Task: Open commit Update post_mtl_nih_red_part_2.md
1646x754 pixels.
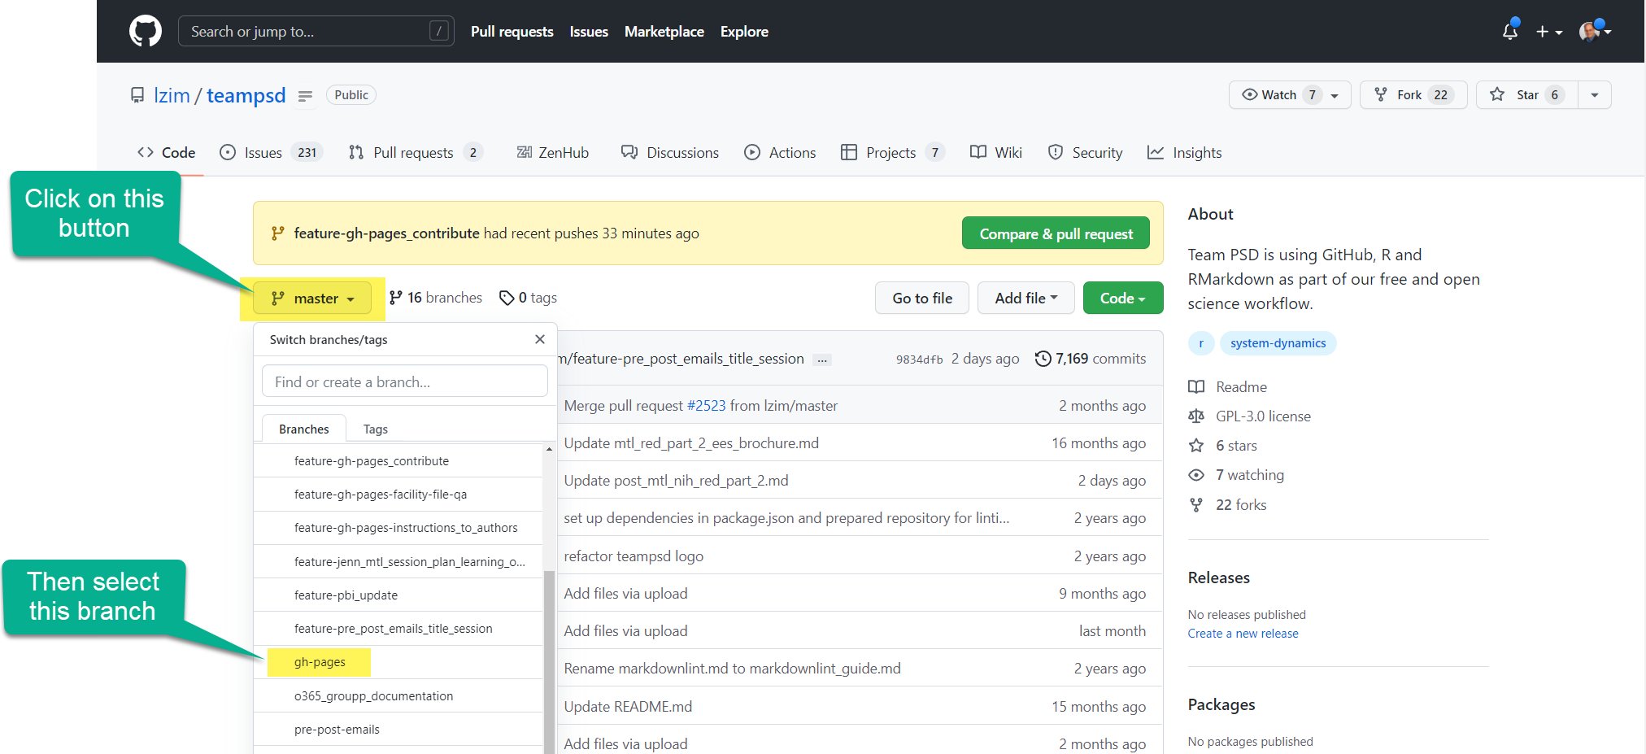Action: [x=676, y=481]
